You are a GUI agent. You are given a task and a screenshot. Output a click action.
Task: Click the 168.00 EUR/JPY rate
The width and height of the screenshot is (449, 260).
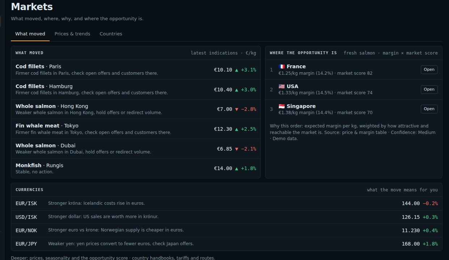(x=411, y=244)
